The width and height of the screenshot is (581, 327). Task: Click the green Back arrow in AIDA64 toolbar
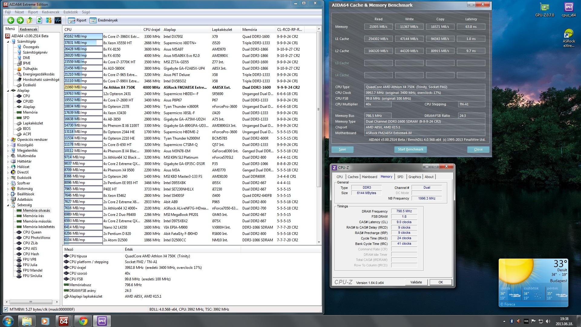point(11,20)
